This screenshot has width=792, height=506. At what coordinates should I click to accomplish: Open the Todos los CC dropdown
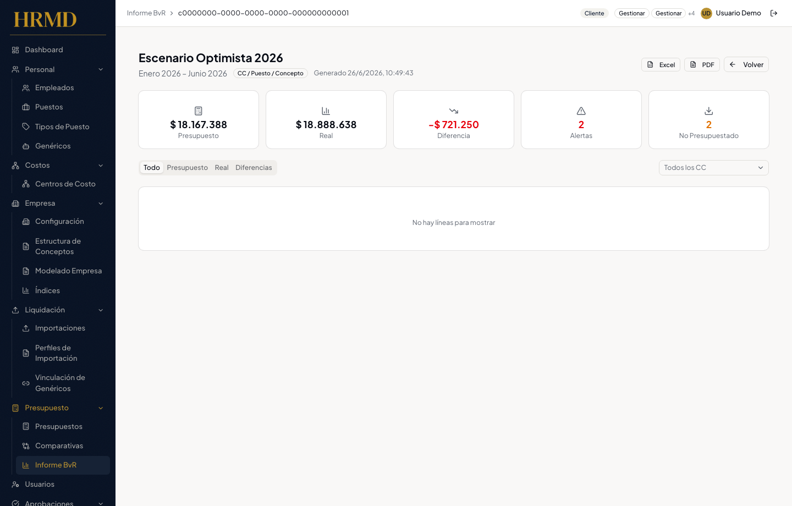[x=714, y=168]
